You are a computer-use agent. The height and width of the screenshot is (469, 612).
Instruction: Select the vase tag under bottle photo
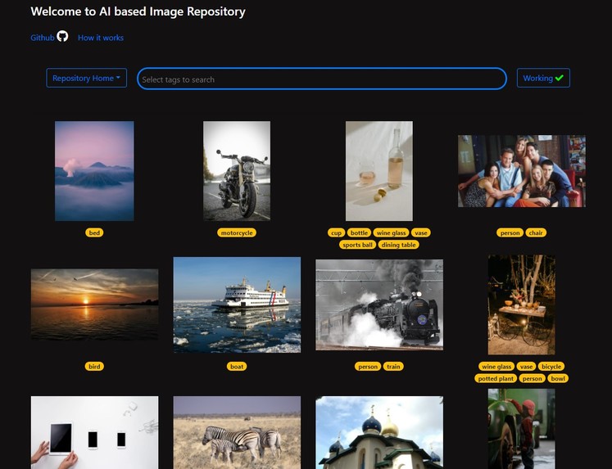(x=421, y=232)
